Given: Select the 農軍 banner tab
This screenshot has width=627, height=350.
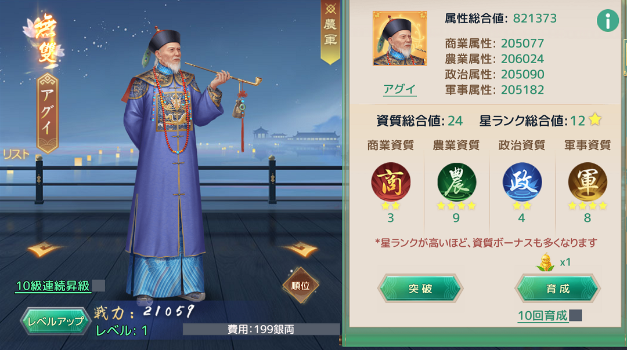Looking at the screenshot, I should (x=330, y=32).
